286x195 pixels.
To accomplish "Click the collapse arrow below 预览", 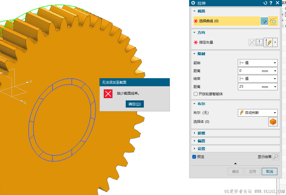I will (x=235, y=164).
